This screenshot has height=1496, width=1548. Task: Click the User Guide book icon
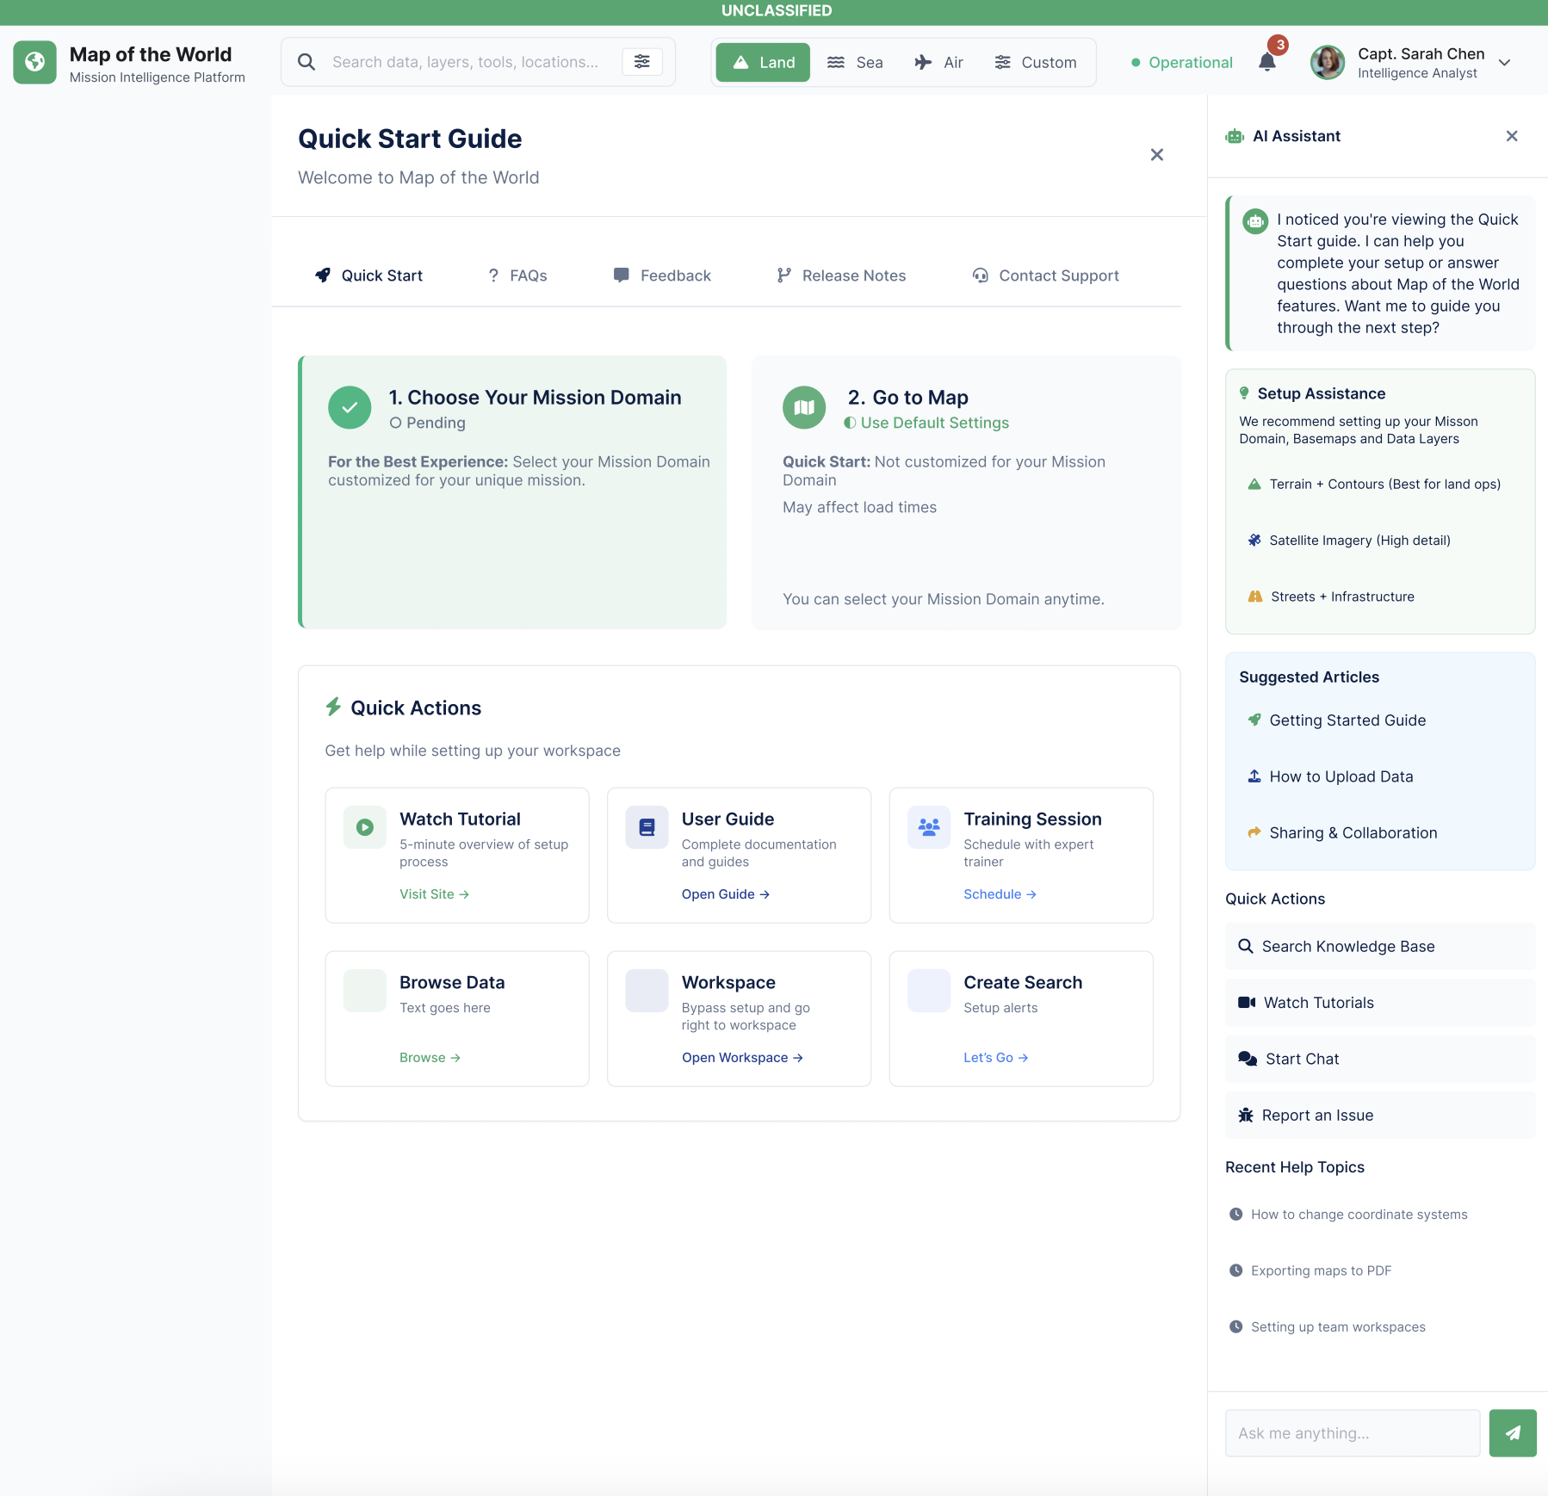click(x=647, y=827)
